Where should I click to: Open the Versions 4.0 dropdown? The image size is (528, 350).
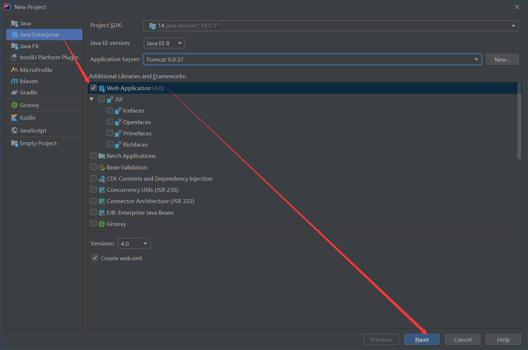click(134, 244)
